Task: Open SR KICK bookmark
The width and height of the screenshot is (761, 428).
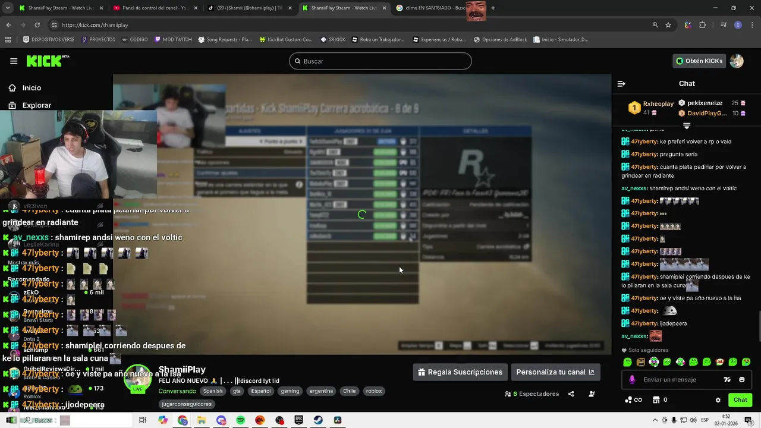Action: tap(333, 40)
